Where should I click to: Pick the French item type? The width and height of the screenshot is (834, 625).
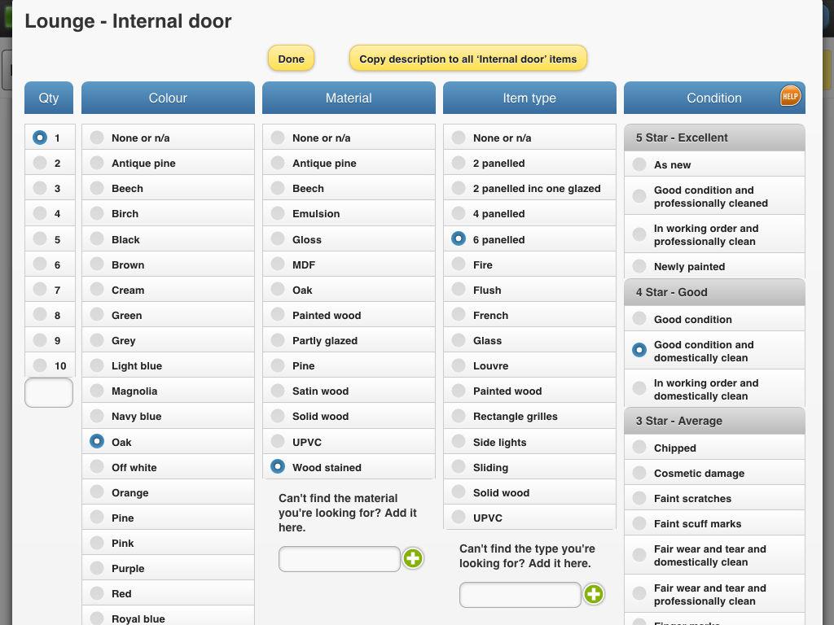[459, 315]
